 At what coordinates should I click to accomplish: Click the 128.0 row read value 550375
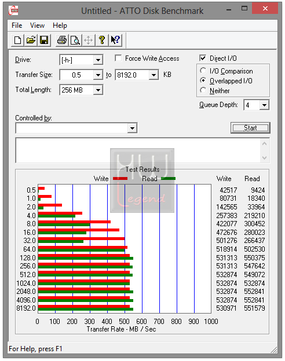point(254,257)
